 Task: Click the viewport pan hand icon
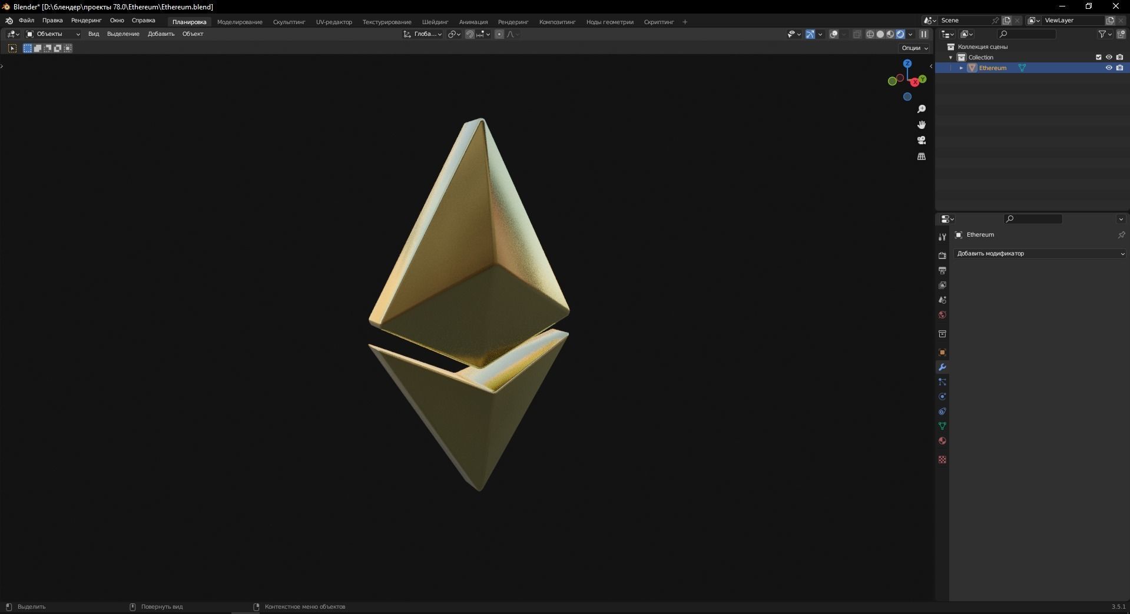point(922,125)
